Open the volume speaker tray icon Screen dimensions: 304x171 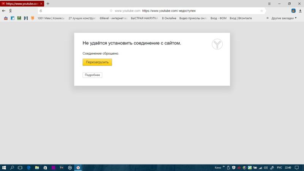pyautogui.click(x=266, y=168)
